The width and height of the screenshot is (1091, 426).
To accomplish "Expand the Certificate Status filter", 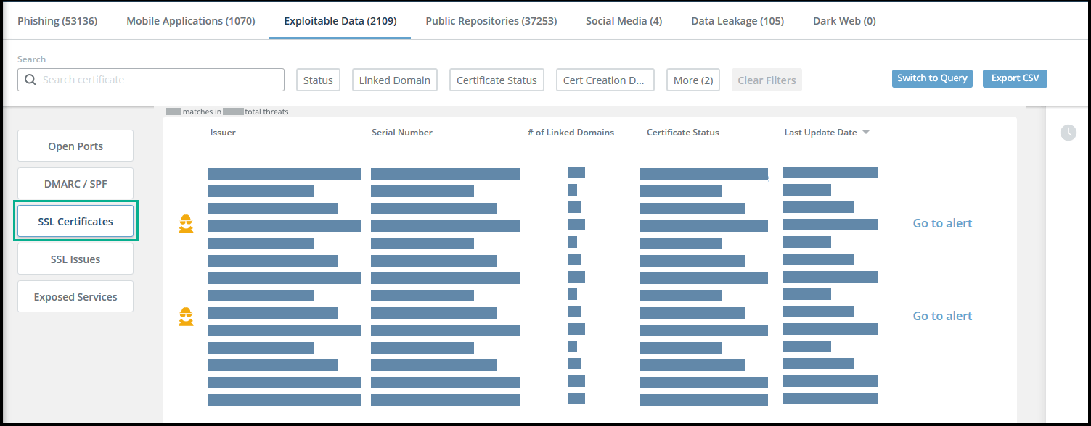I will (x=497, y=80).
